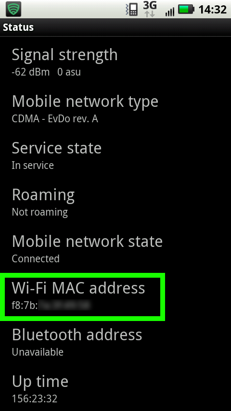Select the Signal strength entry
The width and height of the screenshot is (231, 411).
(115, 62)
